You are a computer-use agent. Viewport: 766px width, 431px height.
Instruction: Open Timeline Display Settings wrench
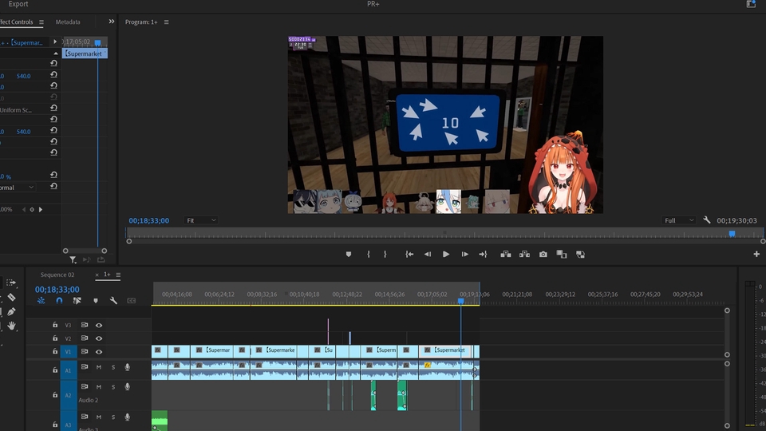(113, 301)
